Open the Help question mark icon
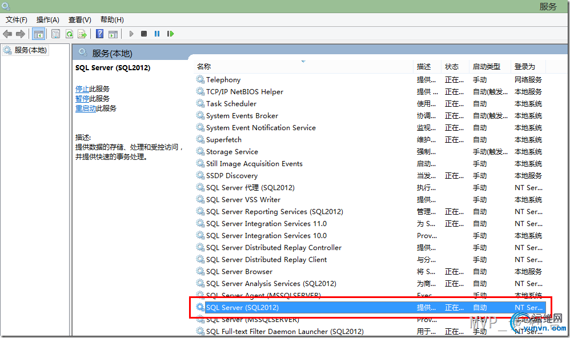The height and width of the screenshot is (338, 570). (99, 34)
